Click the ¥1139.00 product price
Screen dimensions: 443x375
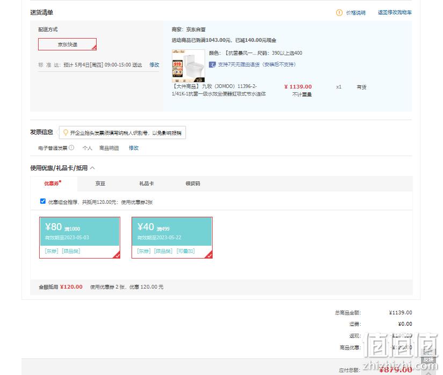click(x=298, y=87)
